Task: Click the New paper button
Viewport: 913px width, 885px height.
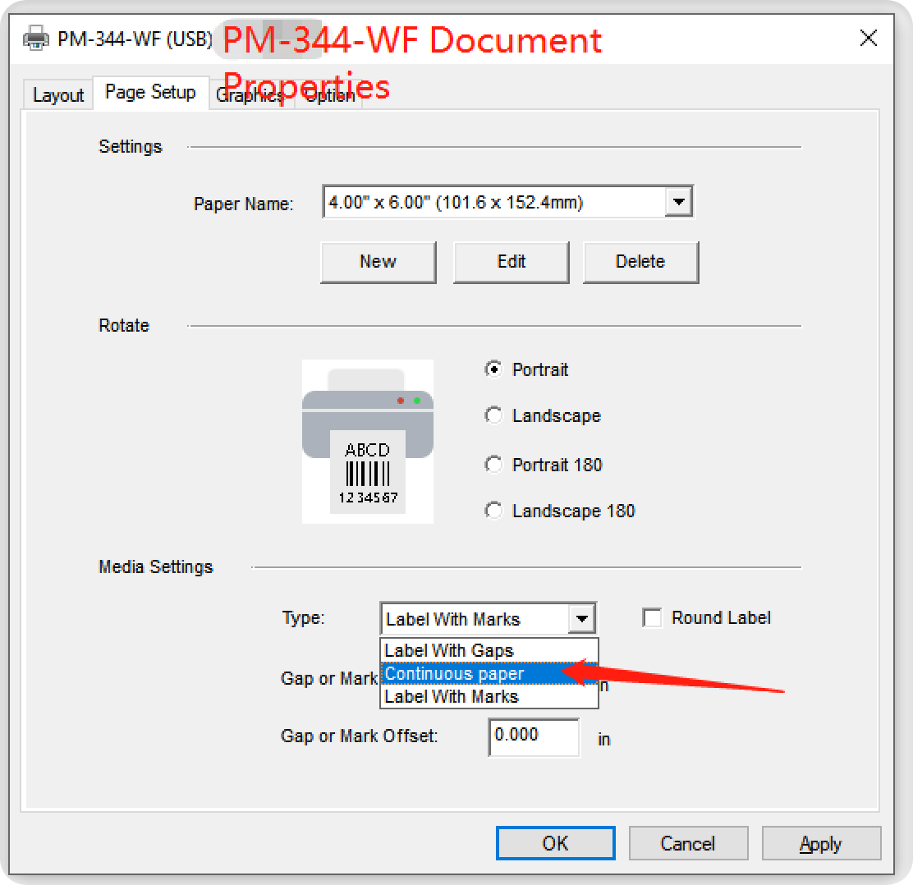Action: click(378, 262)
